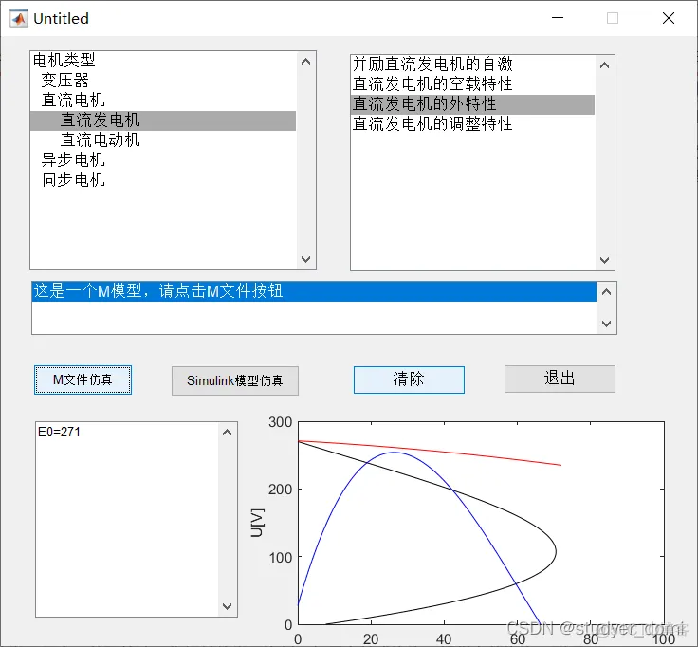Click the E0=271 result text
This screenshot has height=647, width=698.
pos(59,432)
